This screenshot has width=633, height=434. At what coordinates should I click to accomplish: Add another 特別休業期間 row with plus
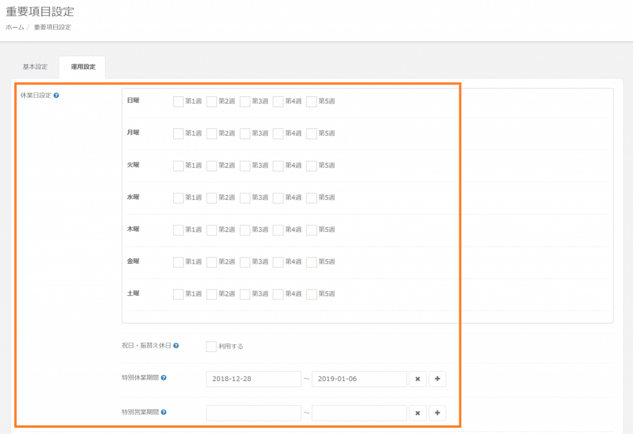click(x=437, y=379)
